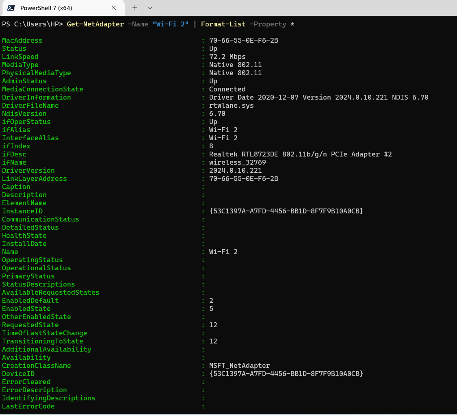Click the horizontal scrollbar at the bottom
Screen dimensions: 457x415
(x=227, y=413)
